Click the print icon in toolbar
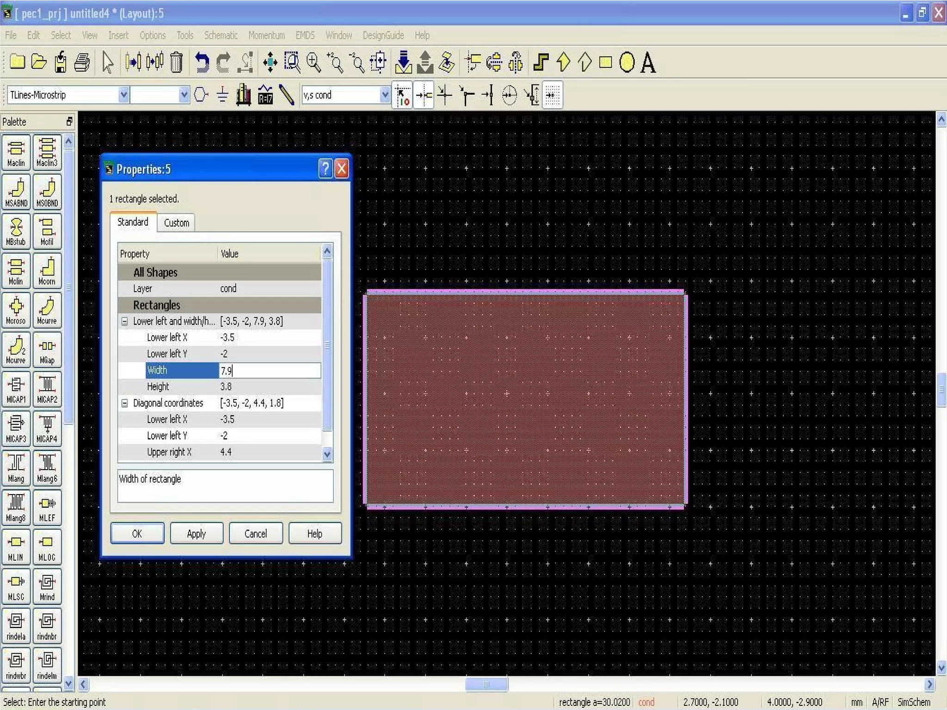Screen dimensions: 947x710 coord(82,62)
